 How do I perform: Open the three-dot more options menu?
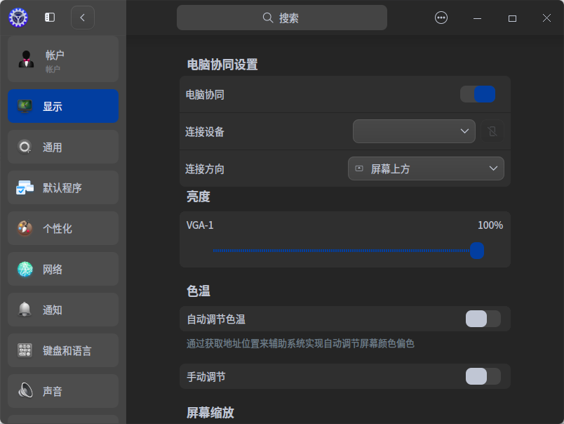pos(441,18)
